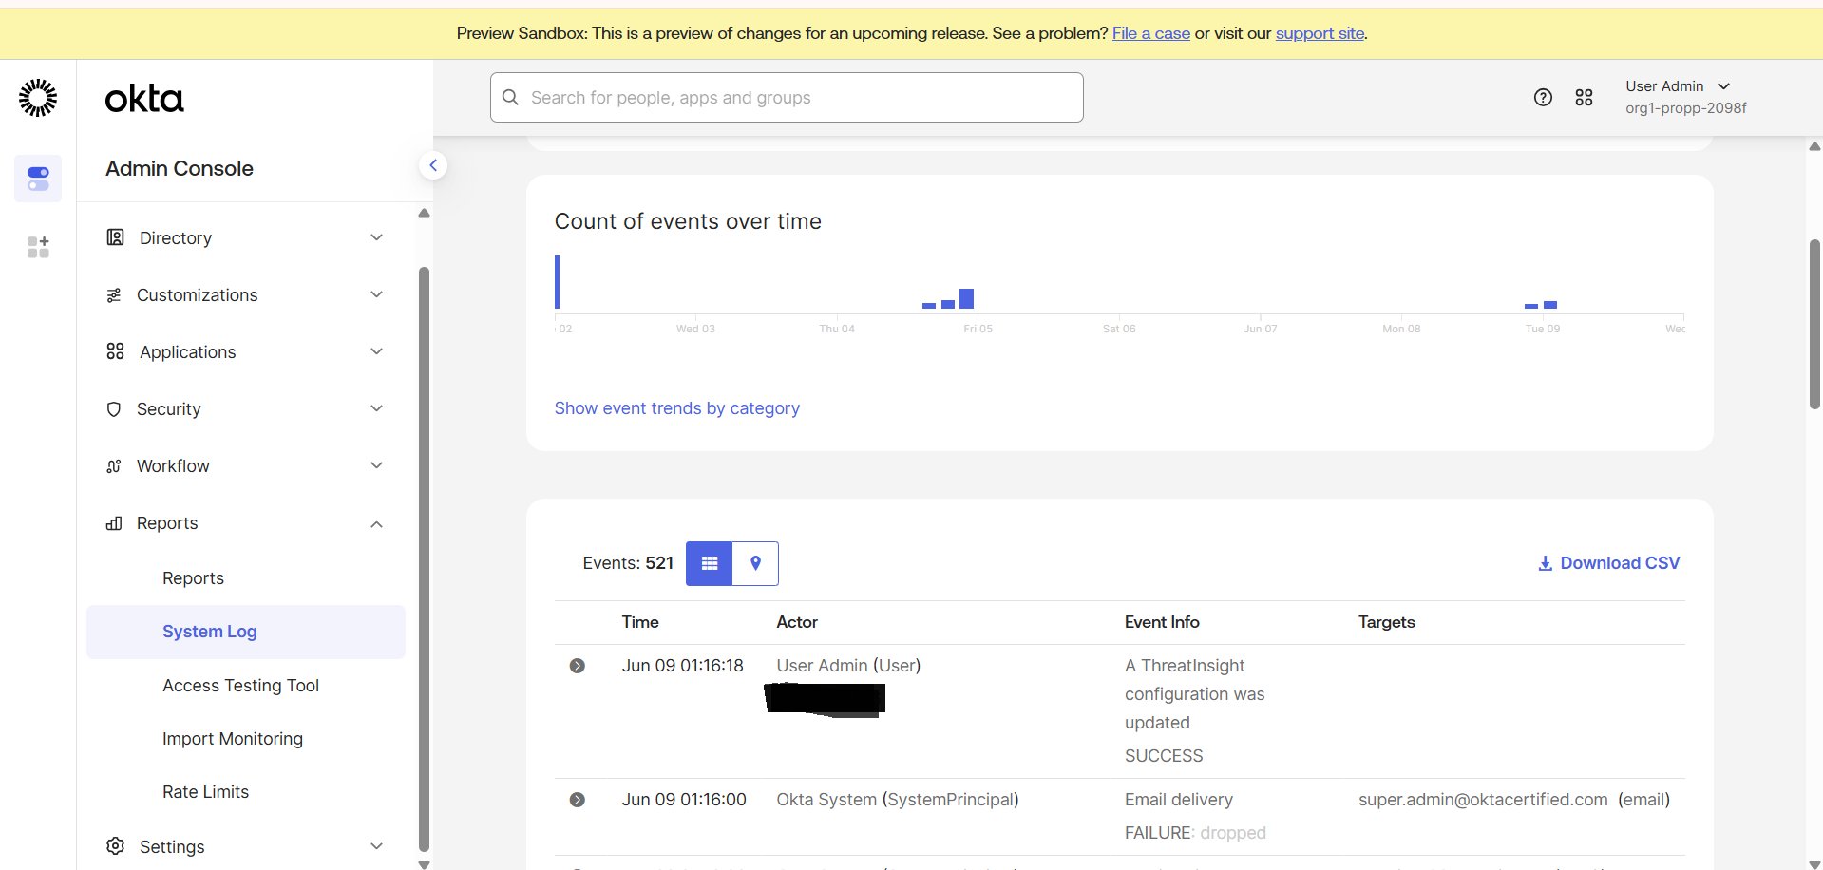Expand the Workflow menu chevron
The width and height of the screenshot is (1823, 870).
pos(376,465)
